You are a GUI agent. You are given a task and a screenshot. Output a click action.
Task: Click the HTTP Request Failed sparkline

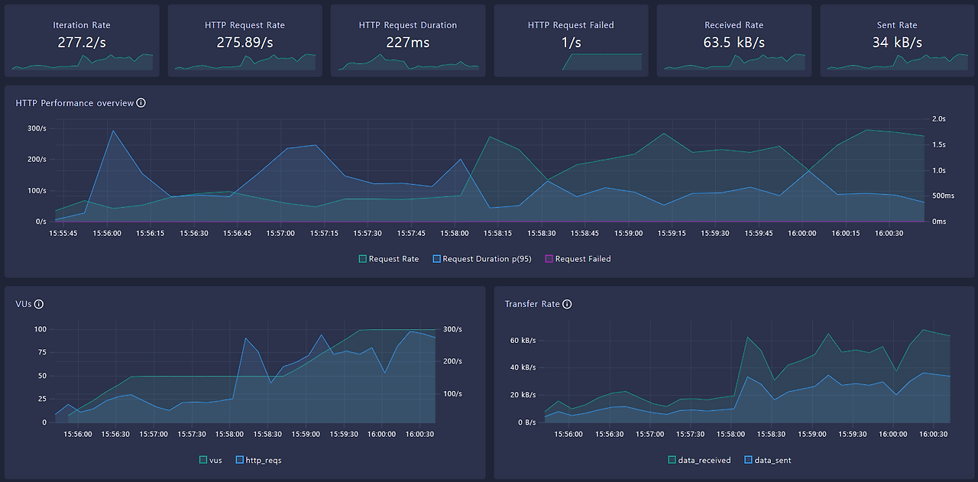pos(602,62)
